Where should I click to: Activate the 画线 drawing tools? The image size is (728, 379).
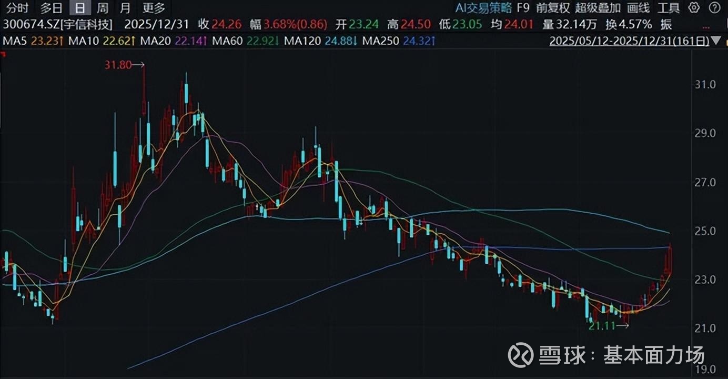pos(639,7)
